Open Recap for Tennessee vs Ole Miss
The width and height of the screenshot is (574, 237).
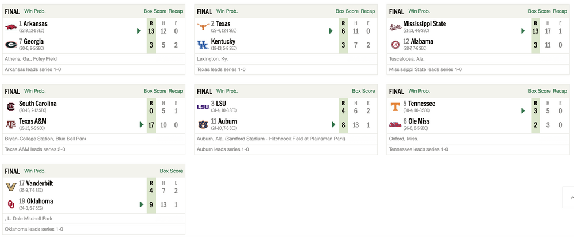pos(560,91)
